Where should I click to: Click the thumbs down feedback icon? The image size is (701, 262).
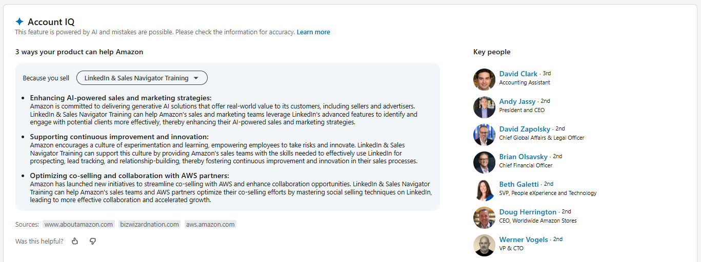coord(93,241)
